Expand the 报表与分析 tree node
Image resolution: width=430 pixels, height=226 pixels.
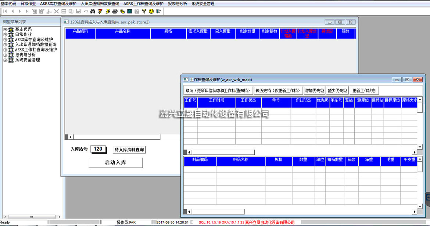(5, 55)
